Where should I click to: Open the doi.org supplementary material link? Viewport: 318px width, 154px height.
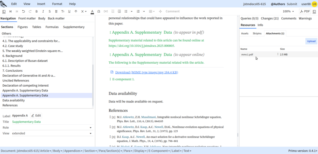coord(142,46)
